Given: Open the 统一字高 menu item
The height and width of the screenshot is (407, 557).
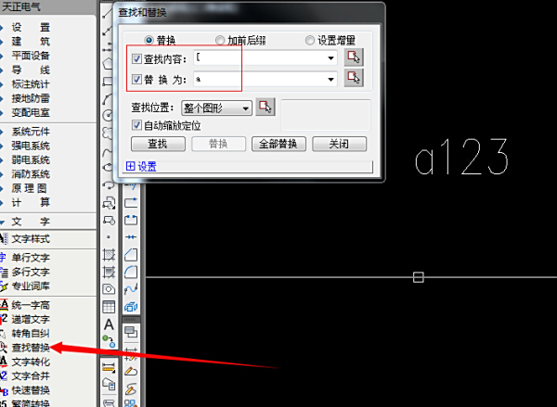Looking at the screenshot, I should pos(31,305).
